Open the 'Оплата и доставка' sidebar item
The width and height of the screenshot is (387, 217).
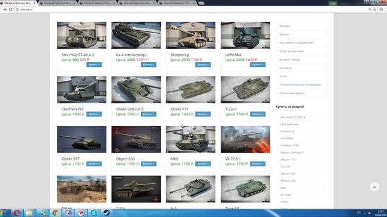[x=301, y=51]
